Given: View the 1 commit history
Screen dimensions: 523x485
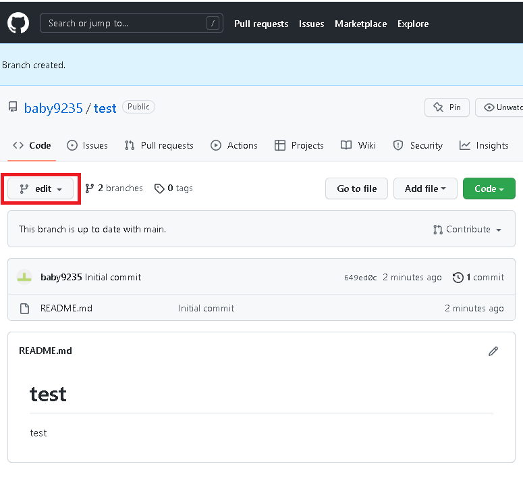Looking at the screenshot, I should pos(478,278).
